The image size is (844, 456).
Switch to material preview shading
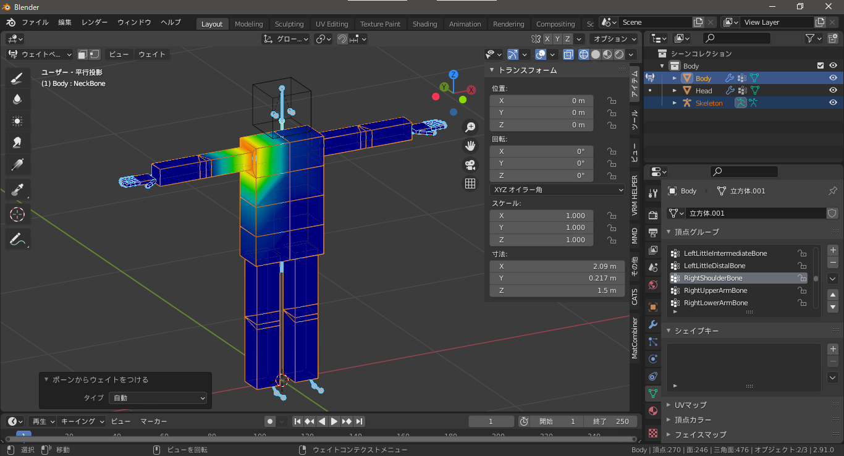tap(607, 54)
